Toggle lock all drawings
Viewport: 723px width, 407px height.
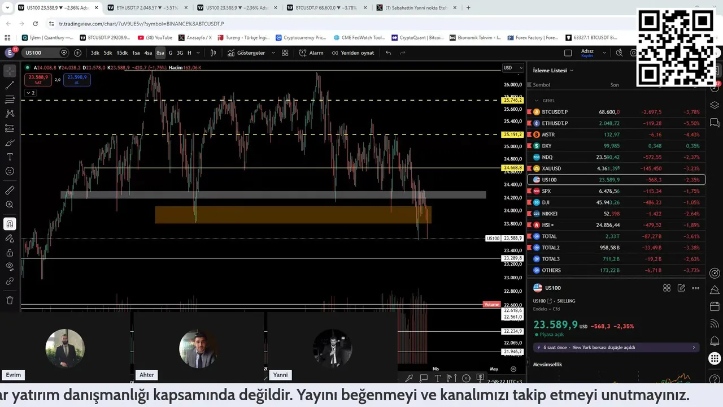[10, 253]
